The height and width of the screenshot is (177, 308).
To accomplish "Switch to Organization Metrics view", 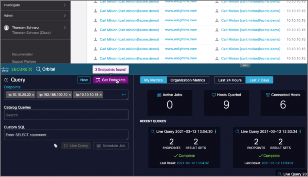I will (188, 80).
